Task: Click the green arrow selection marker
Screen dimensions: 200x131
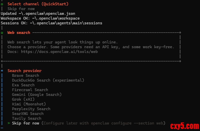Action: point(9,123)
